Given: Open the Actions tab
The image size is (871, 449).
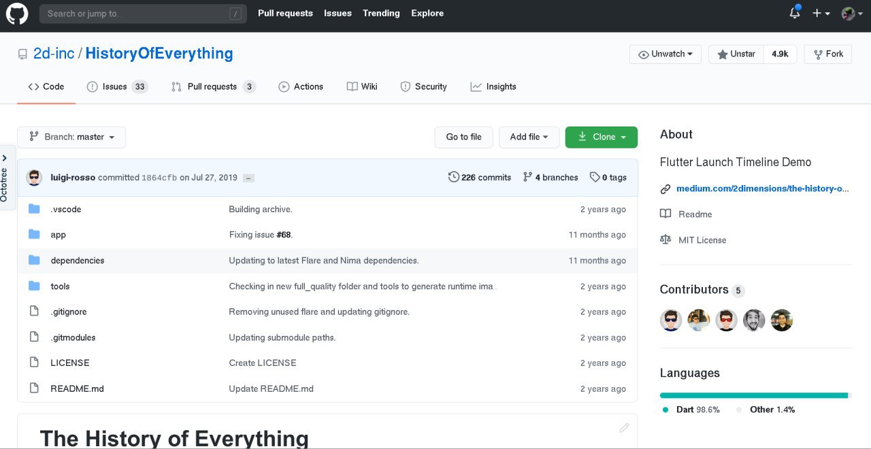Looking at the screenshot, I should pos(301,86).
